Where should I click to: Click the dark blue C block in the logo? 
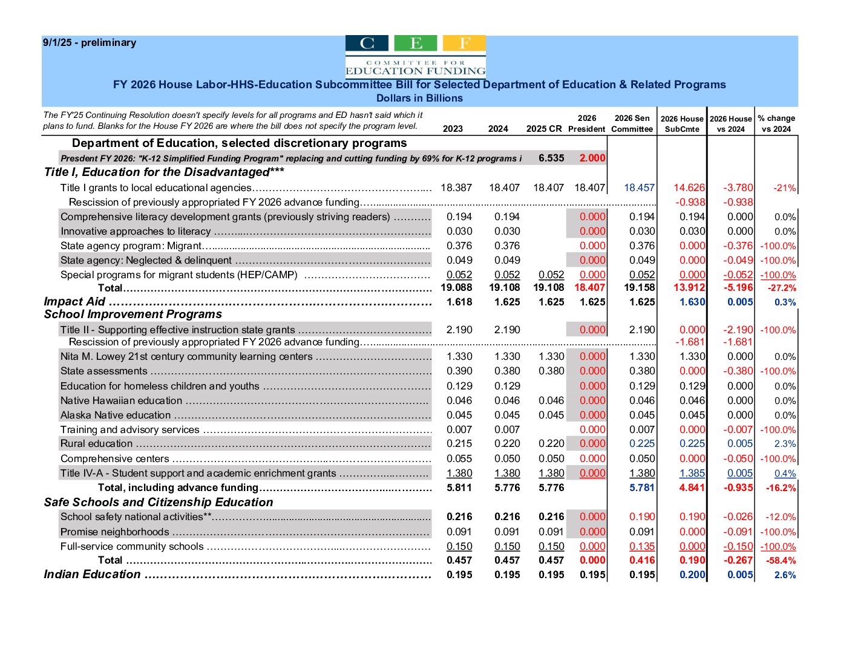click(x=367, y=42)
